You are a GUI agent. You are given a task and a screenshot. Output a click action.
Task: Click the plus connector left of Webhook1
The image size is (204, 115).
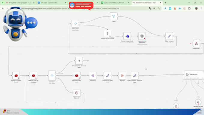click(191, 44)
